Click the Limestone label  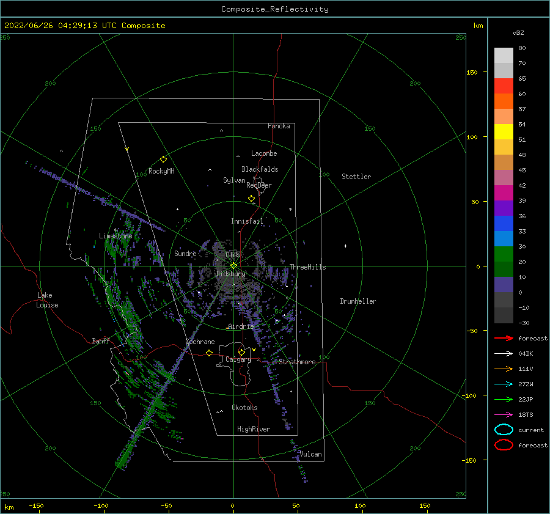(116, 236)
